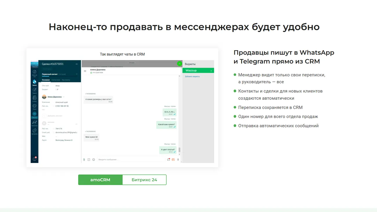The height and width of the screenshot is (212, 377).
Task: Open the emoji smiley picker
Action: 94,160
